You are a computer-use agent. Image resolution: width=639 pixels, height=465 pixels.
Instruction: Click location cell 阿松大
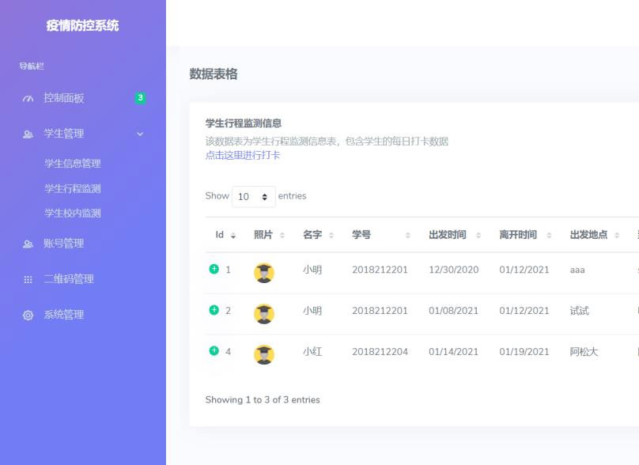pyautogui.click(x=584, y=352)
